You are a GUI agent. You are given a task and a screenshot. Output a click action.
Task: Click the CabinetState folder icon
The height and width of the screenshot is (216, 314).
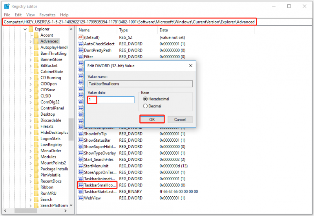[x=36, y=72]
